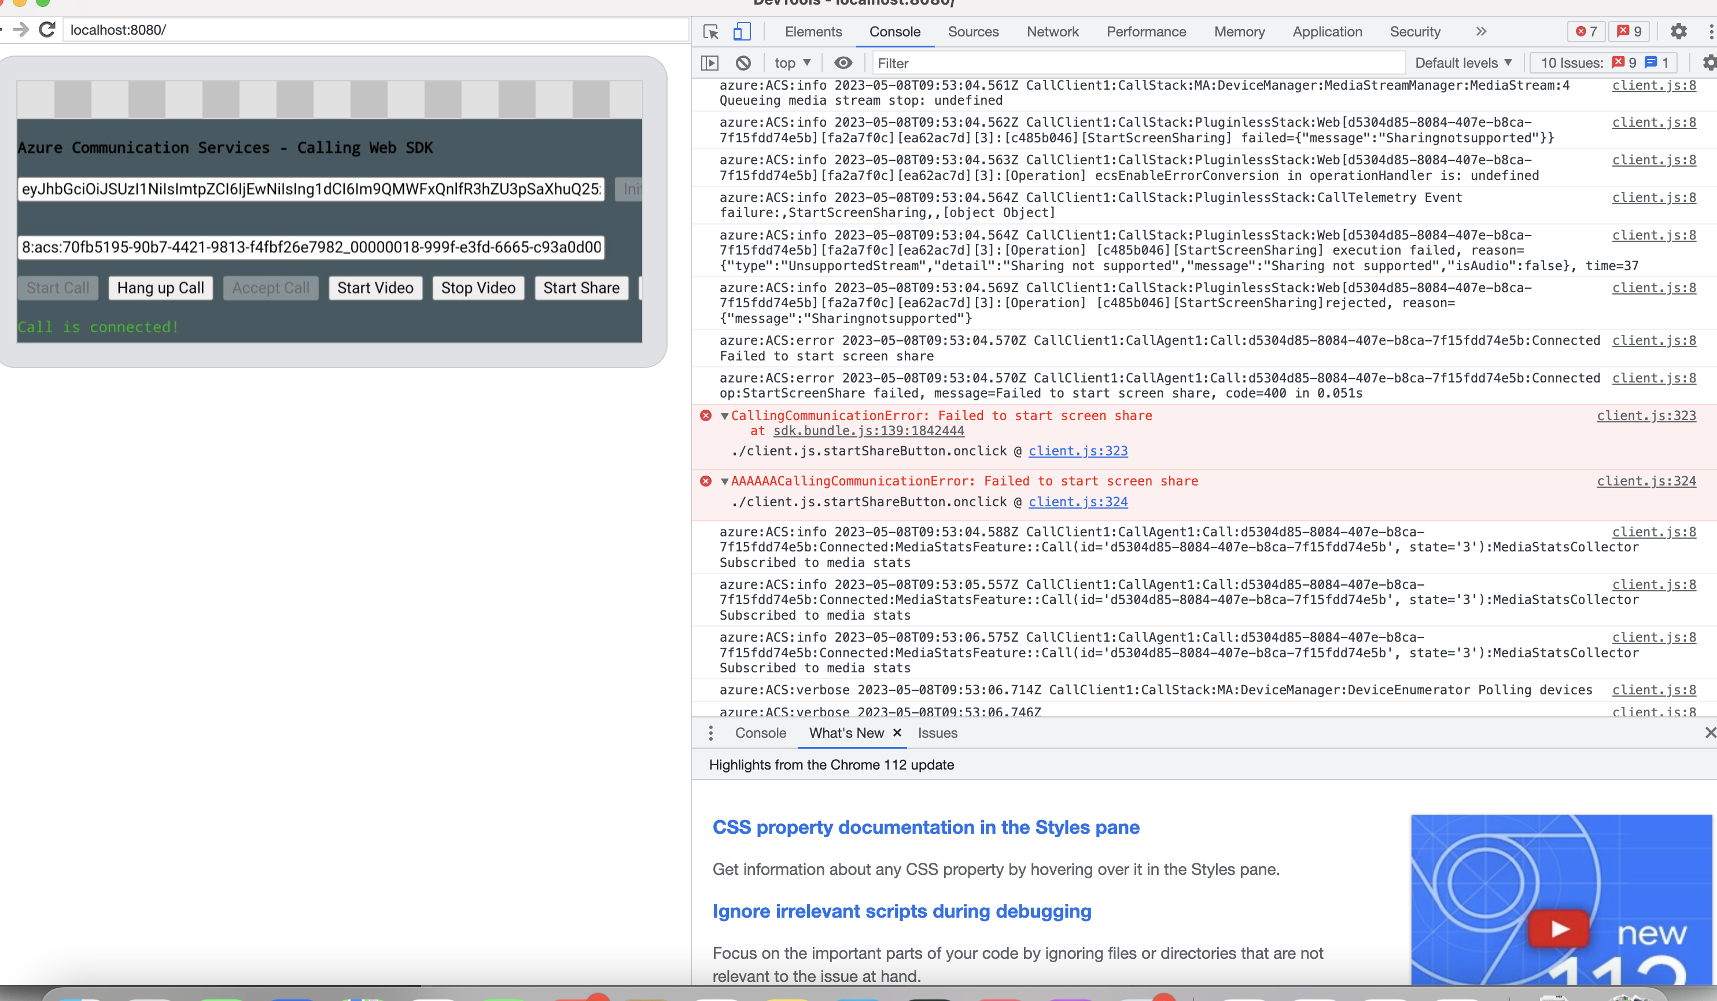Viewport: 1717px width, 1001px height.
Task: Clear the console with the ban icon
Action: pyautogui.click(x=743, y=64)
